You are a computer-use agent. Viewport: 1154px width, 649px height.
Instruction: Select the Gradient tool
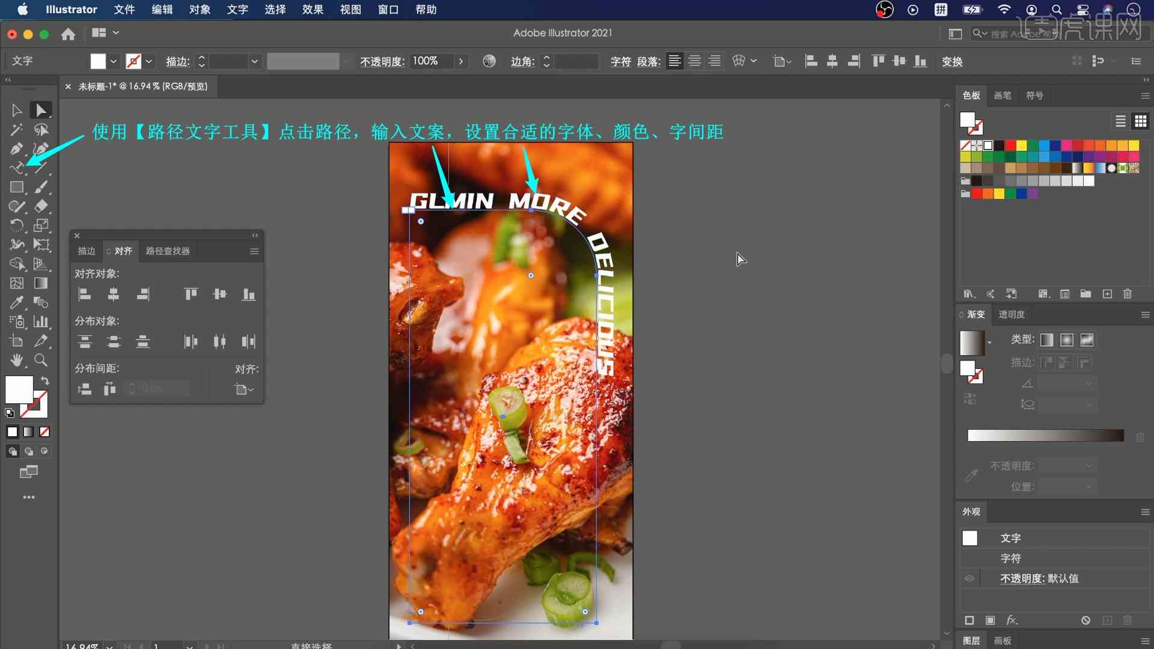pos(41,283)
